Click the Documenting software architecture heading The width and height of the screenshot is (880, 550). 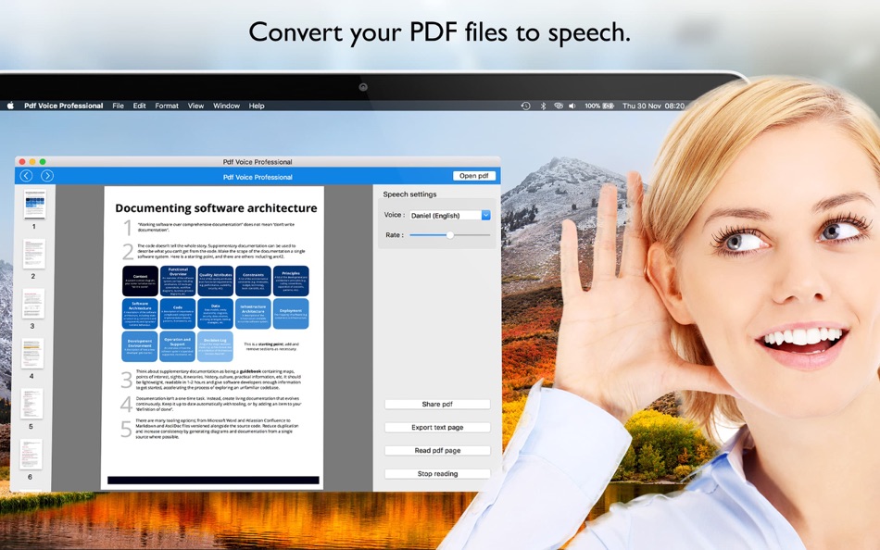(x=216, y=208)
